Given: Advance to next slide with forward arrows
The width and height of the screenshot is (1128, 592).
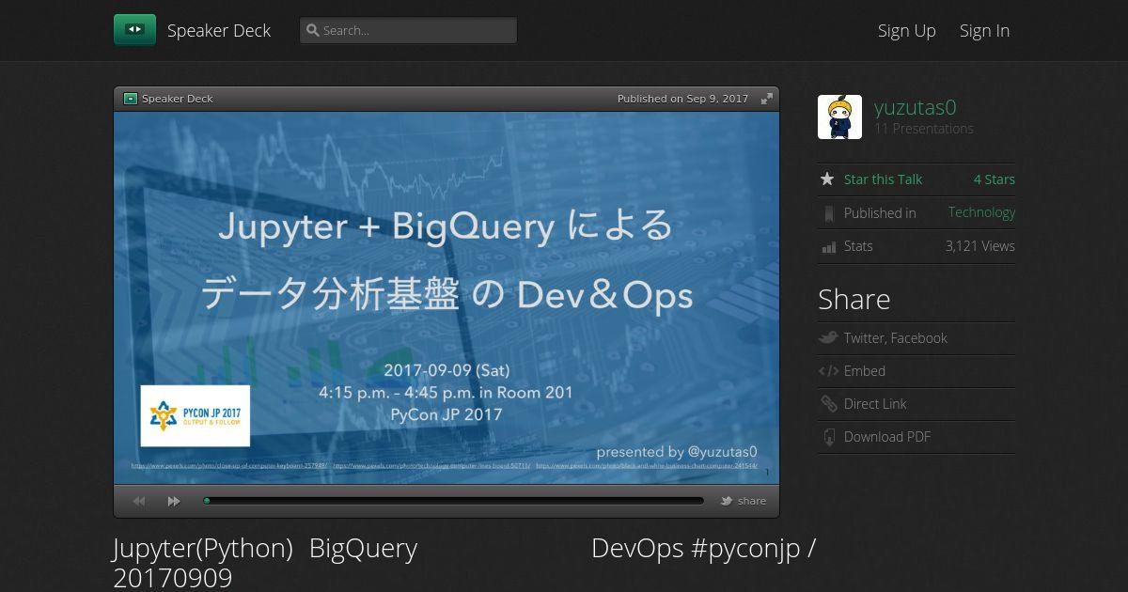Looking at the screenshot, I should point(174,502).
